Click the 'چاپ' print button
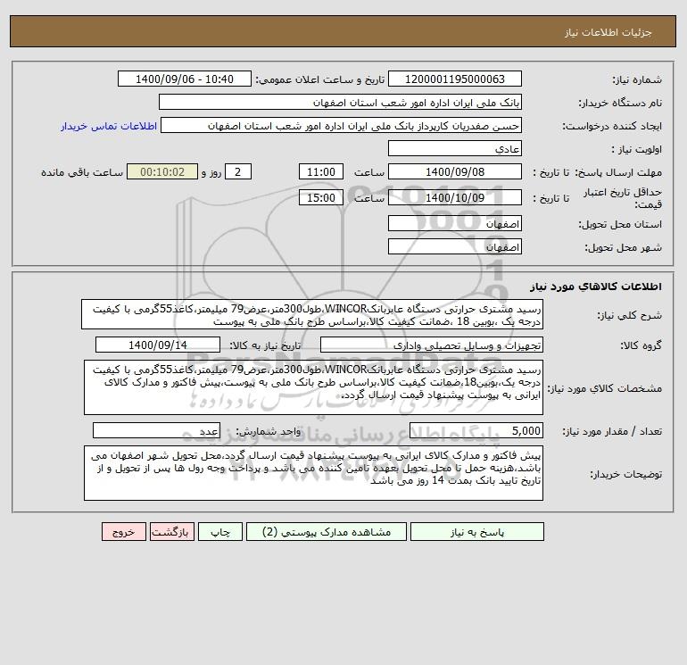This screenshot has height=665, width=687. 220,532
